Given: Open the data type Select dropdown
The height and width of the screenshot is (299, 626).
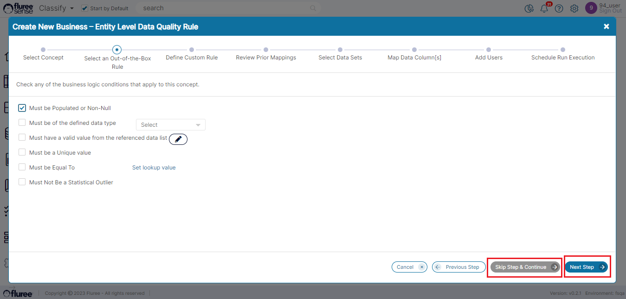Looking at the screenshot, I should tap(170, 125).
